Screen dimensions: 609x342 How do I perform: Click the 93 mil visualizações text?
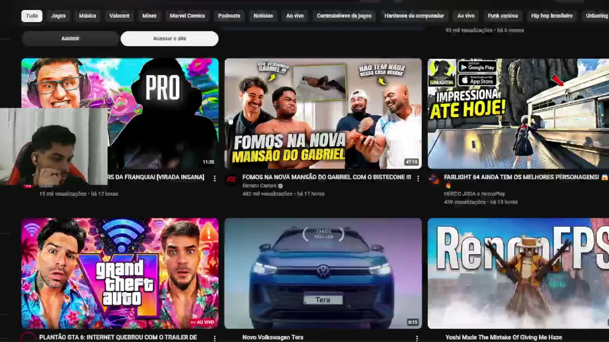[x=469, y=30]
